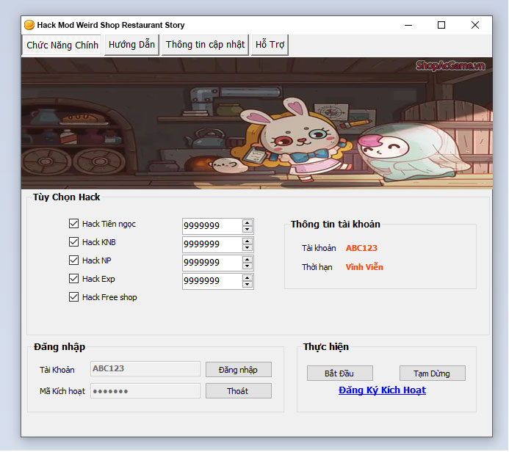This screenshot has width=509, height=452.
Task: Click the Thoát button
Action: pyautogui.click(x=239, y=391)
